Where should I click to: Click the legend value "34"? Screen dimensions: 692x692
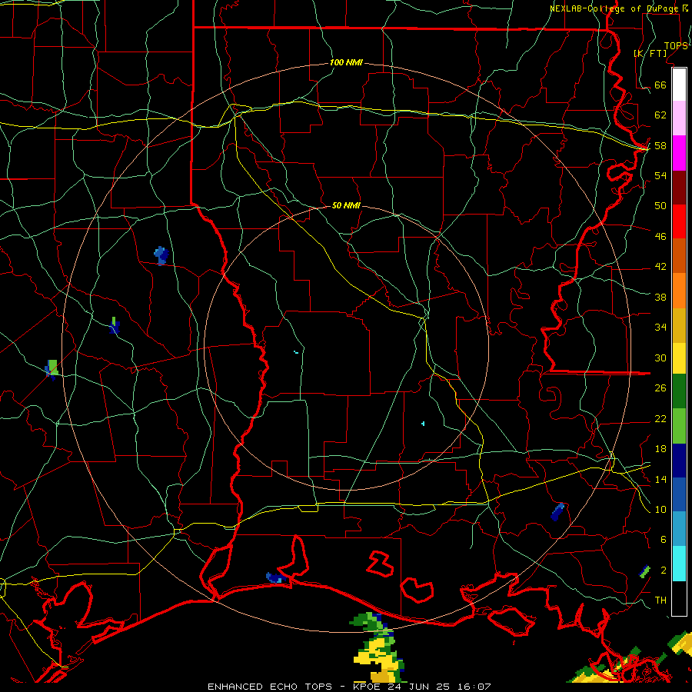point(660,328)
